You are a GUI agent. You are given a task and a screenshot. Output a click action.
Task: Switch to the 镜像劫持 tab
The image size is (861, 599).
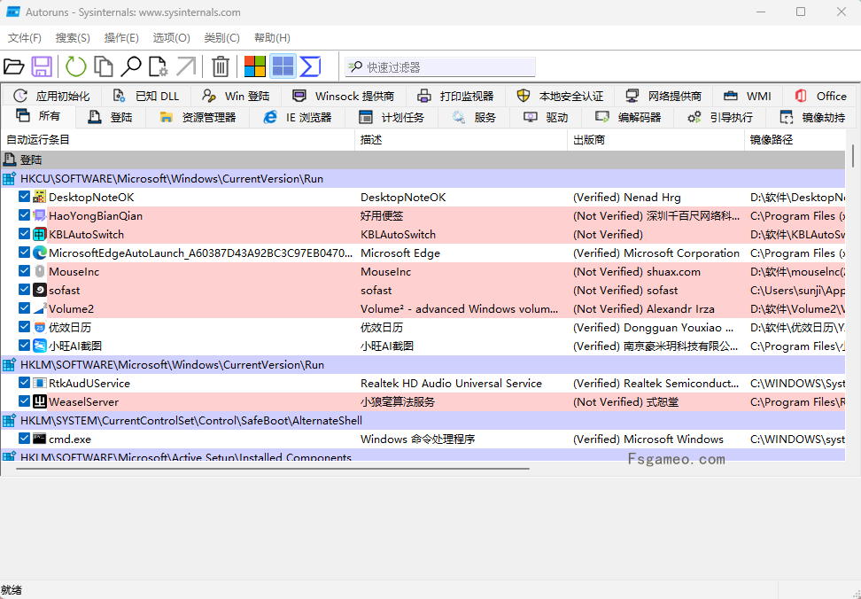click(812, 118)
